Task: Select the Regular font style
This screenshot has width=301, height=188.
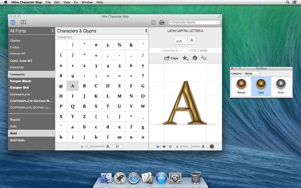Action: point(32,120)
